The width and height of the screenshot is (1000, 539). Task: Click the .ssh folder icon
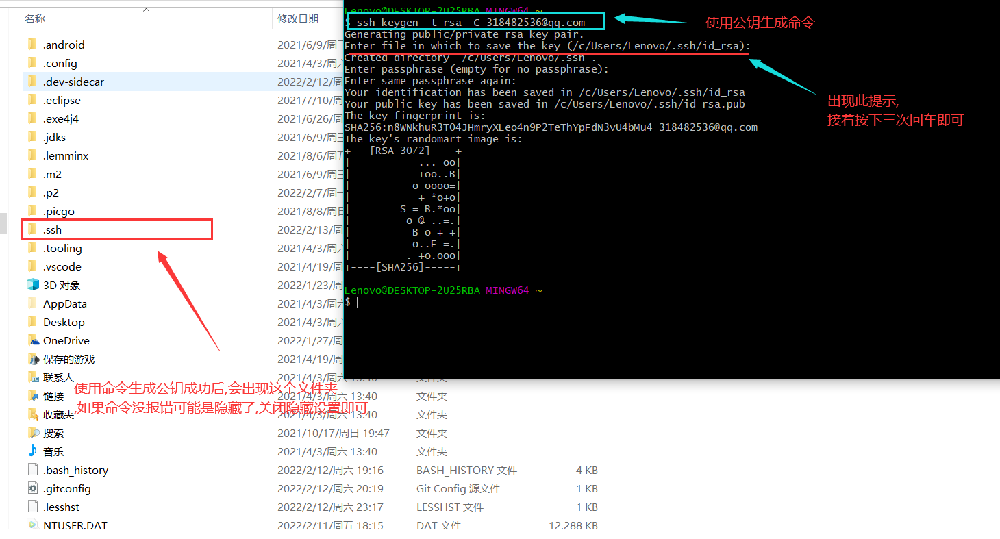pyautogui.click(x=32, y=229)
